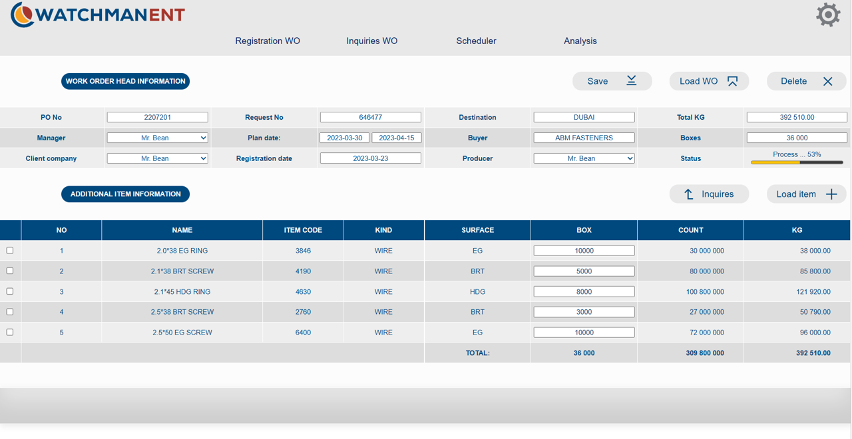Edit box quantity for 2.5*50 EG SCREW
852x439 pixels.
[x=584, y=333]
